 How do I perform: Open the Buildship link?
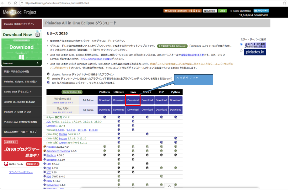51,160
